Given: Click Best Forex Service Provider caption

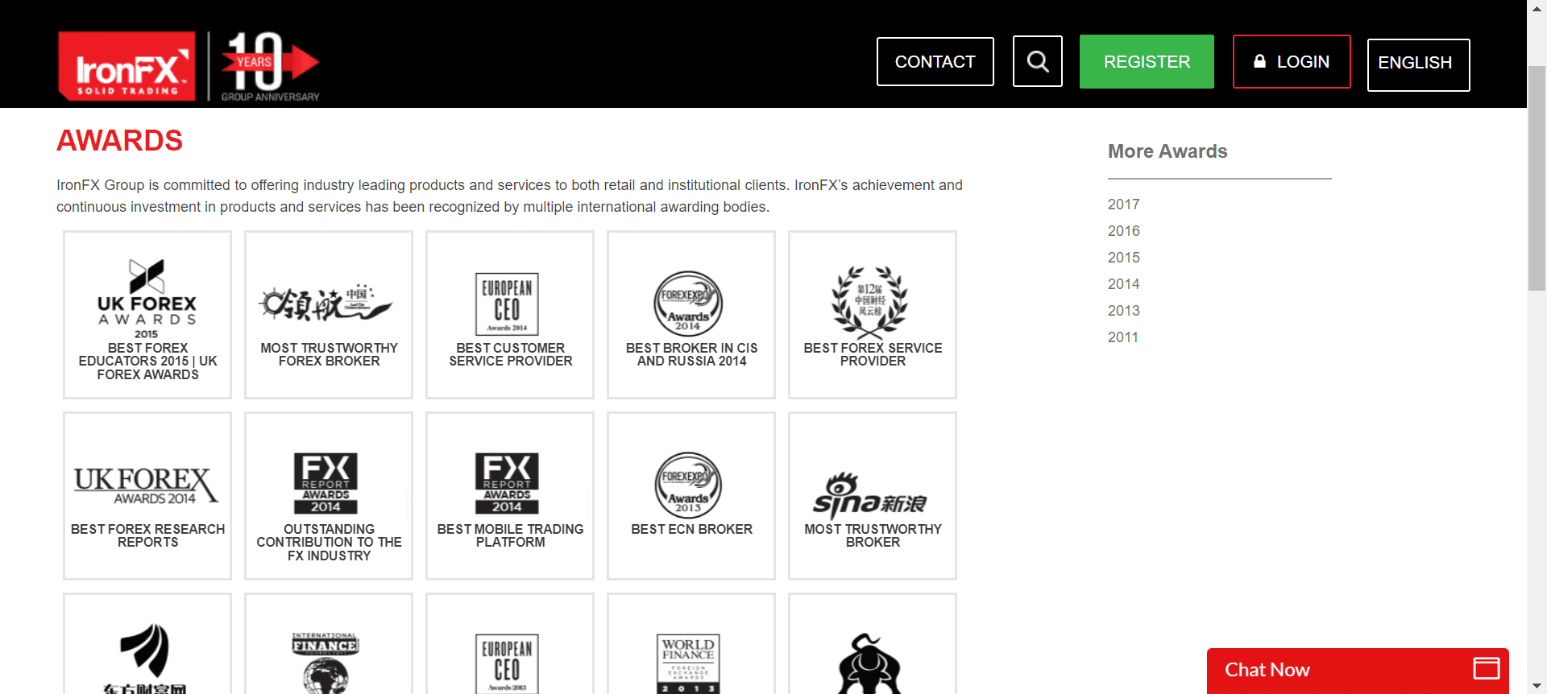Looking at the screenshot, I should pos(873,354).
